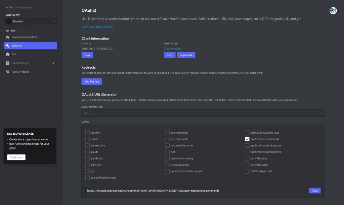This screenshot has height=205, width=344.
Task: Open the Learn more about OAuth2 link
Action: point(97,26)
